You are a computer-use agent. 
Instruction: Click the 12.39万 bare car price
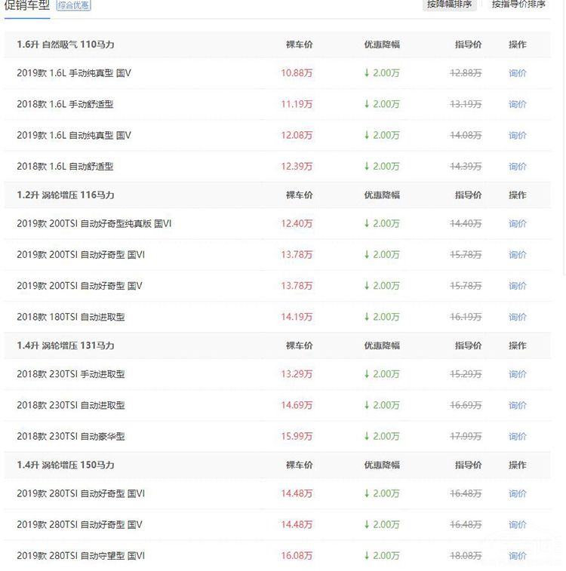pyautogui.click(x=297, y=167)
